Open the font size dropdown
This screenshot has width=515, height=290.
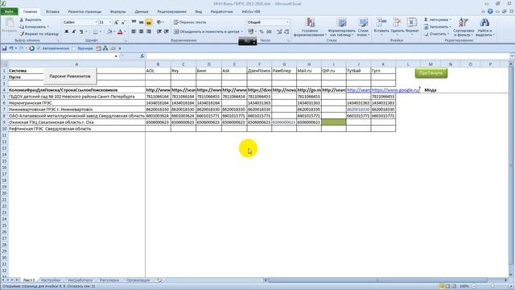[x=110, y=23]
